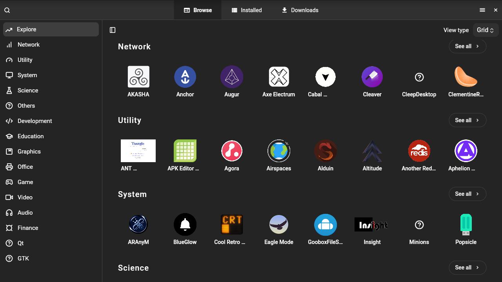
Task: Open the Audio sidebar category
Action: 51,213
